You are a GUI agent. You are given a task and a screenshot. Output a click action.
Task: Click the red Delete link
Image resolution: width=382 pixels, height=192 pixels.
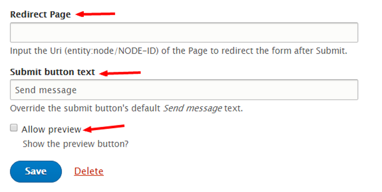pyautogui.click(x=89, y=171)
